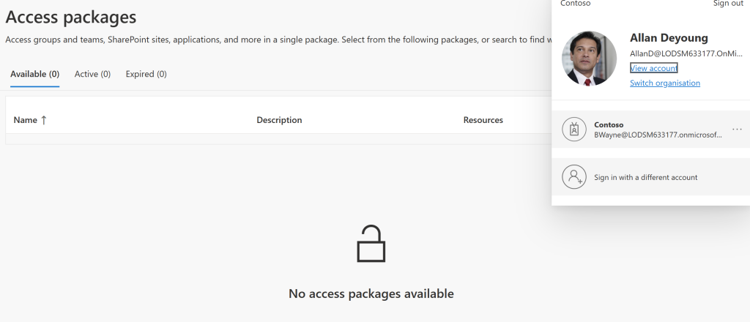Select the BWayne account email entry

[658, 135]
